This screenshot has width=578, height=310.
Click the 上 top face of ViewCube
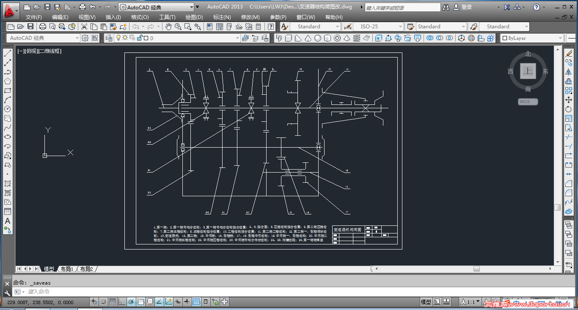(528, 71)
